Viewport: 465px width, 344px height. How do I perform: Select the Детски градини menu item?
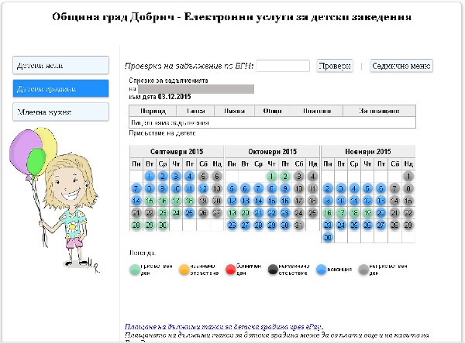click(x=61, y=88)
